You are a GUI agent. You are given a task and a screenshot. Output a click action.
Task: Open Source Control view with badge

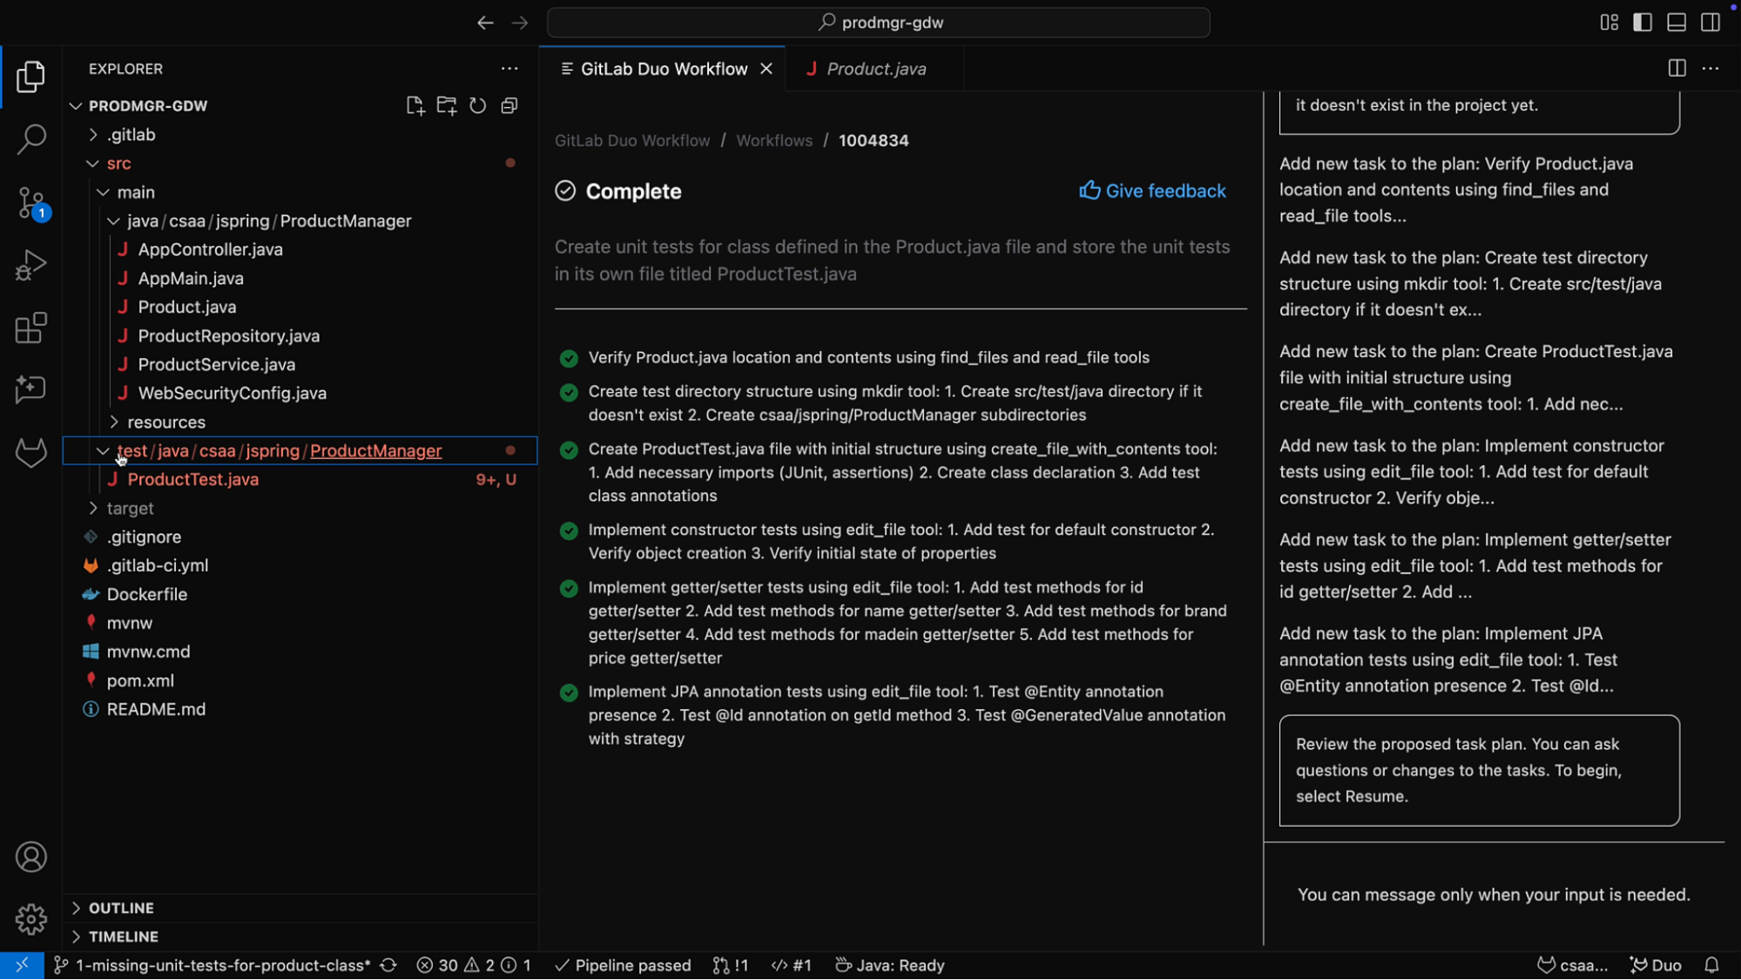point(31,203)
